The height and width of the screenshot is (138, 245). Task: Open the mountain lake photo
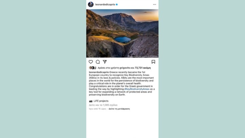(122, 33)
